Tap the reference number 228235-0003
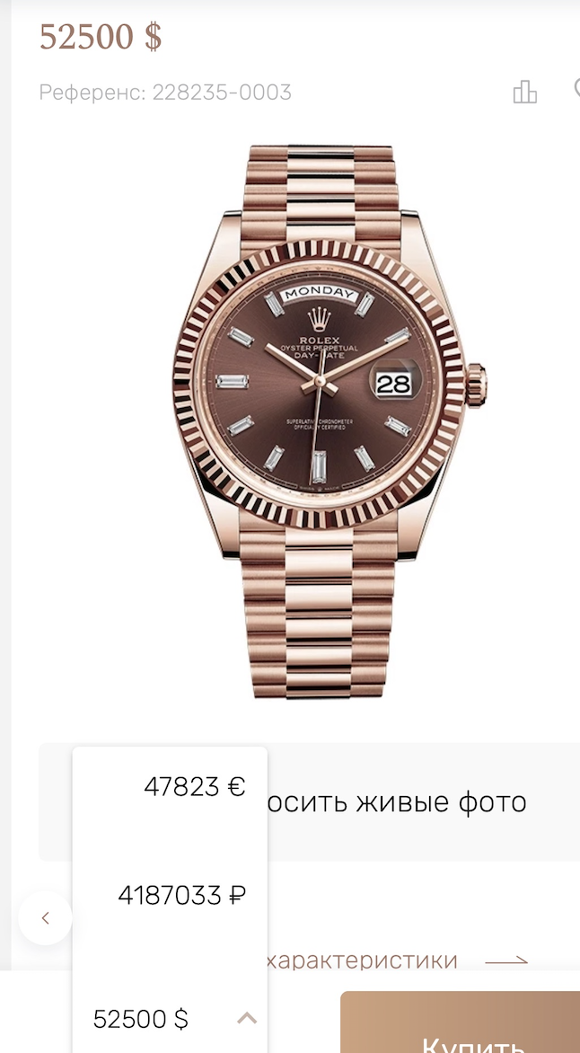 coord(222,92)
